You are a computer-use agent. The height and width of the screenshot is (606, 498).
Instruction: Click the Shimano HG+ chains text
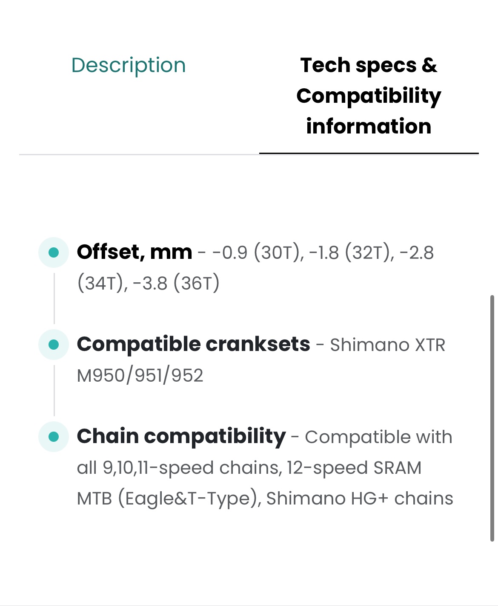click(x=360, y=499)
